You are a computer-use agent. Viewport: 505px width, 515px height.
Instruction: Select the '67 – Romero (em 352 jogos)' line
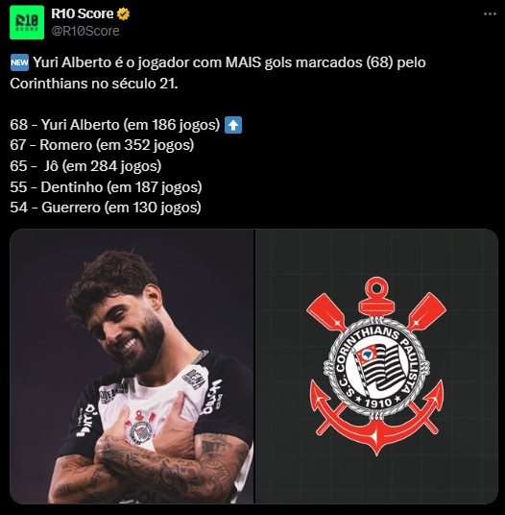102,145
